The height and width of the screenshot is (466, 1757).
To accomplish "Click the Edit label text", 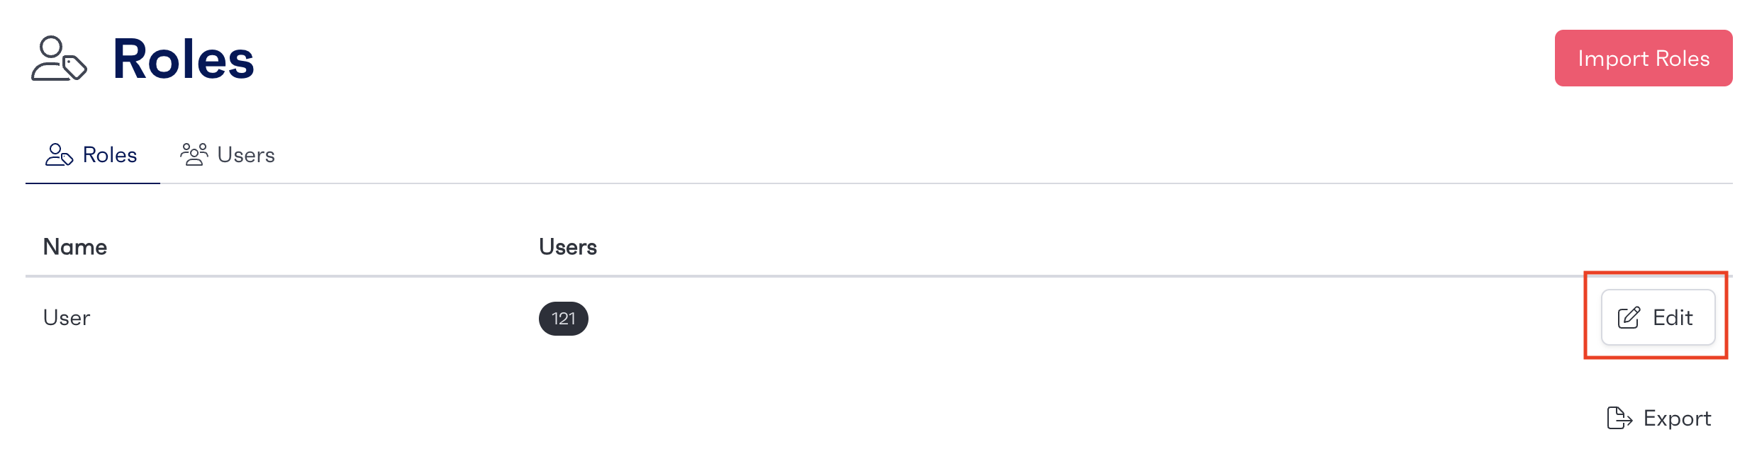I will coord(1673,317).
